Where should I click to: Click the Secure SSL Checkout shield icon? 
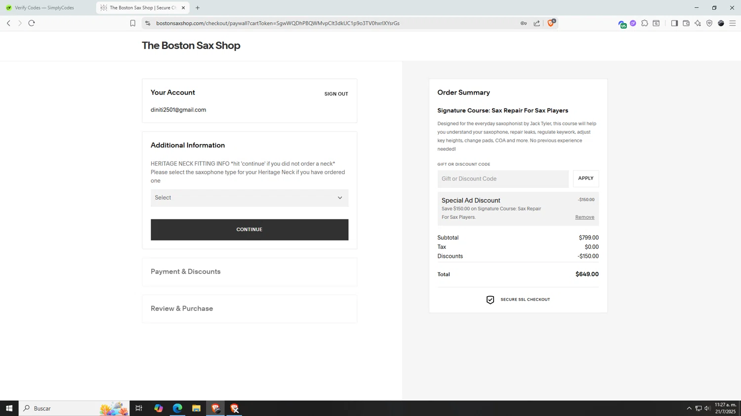click(x=490, y=300)
